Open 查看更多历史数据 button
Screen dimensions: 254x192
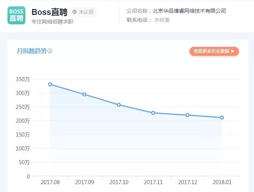(x=214, y=51)
